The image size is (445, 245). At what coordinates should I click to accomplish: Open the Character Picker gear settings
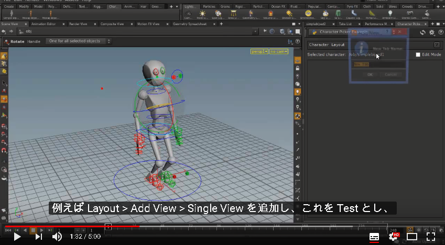coord(432,32)
